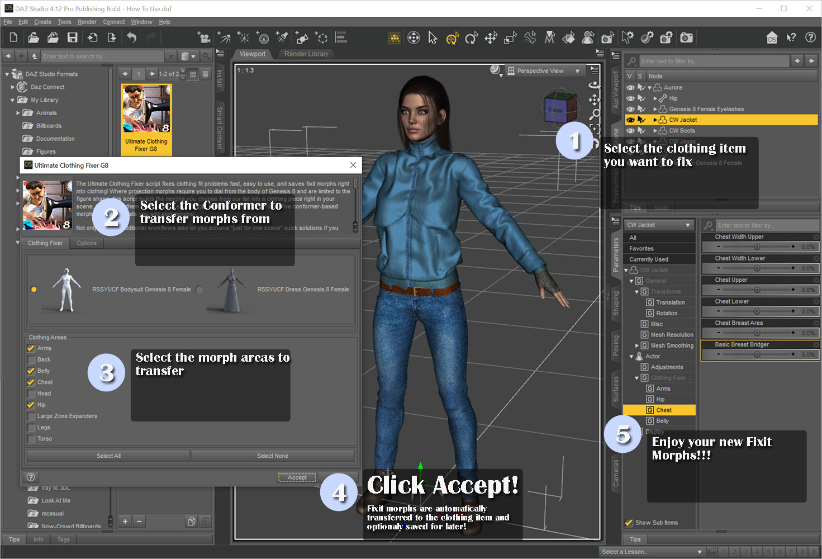Select the Translate tool
The image size is (822, 559).
pyautogui.click(x=491, y=37)
